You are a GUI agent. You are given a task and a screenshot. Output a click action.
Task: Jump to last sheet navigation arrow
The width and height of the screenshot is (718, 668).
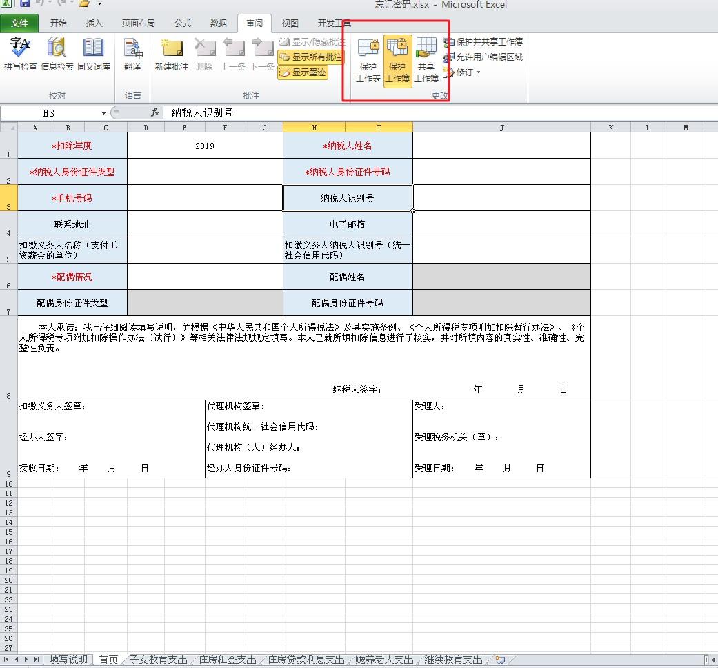coord(36,660)
